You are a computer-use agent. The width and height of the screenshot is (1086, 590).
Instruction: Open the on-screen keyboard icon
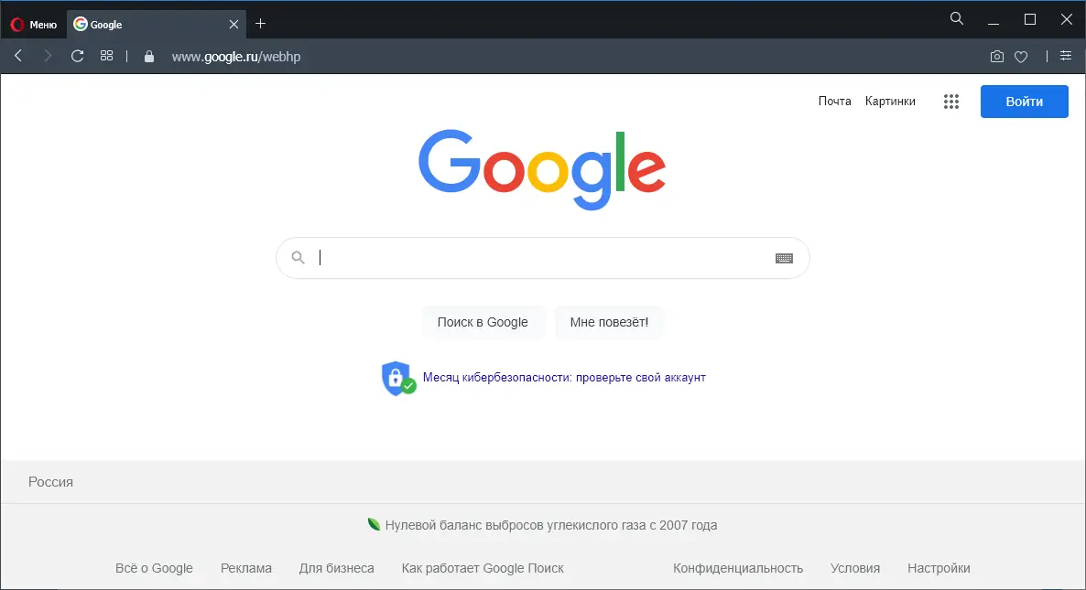click(784, 258)
